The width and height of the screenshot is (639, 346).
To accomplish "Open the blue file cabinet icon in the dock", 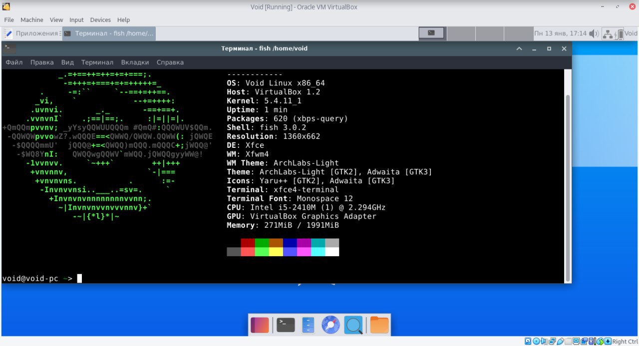I will point(308,325).
